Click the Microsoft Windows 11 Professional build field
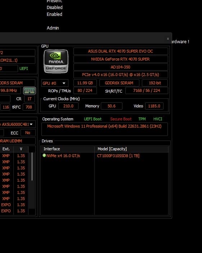Screen dimensions: 202x253 (104, 129)
